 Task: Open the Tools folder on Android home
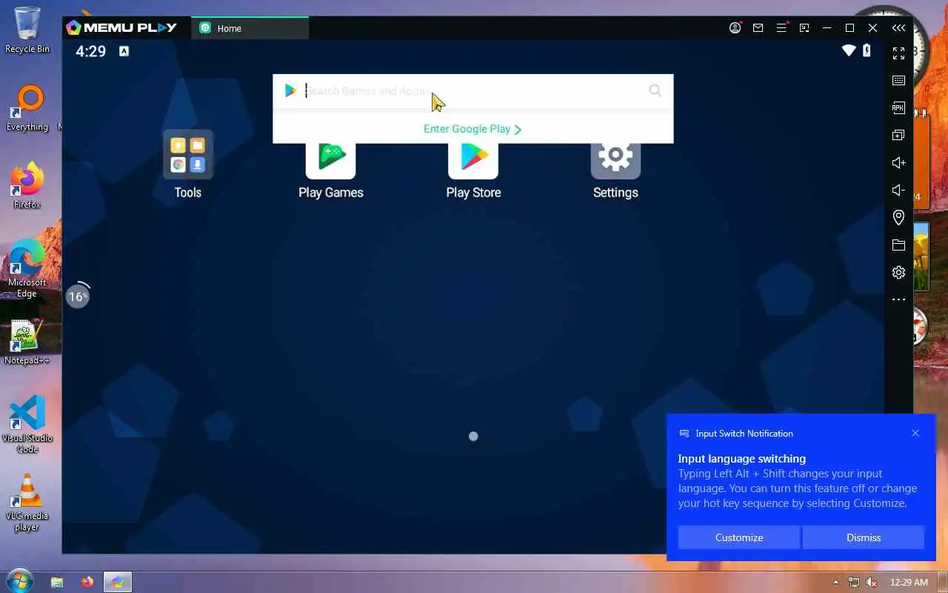click(187, 165)
